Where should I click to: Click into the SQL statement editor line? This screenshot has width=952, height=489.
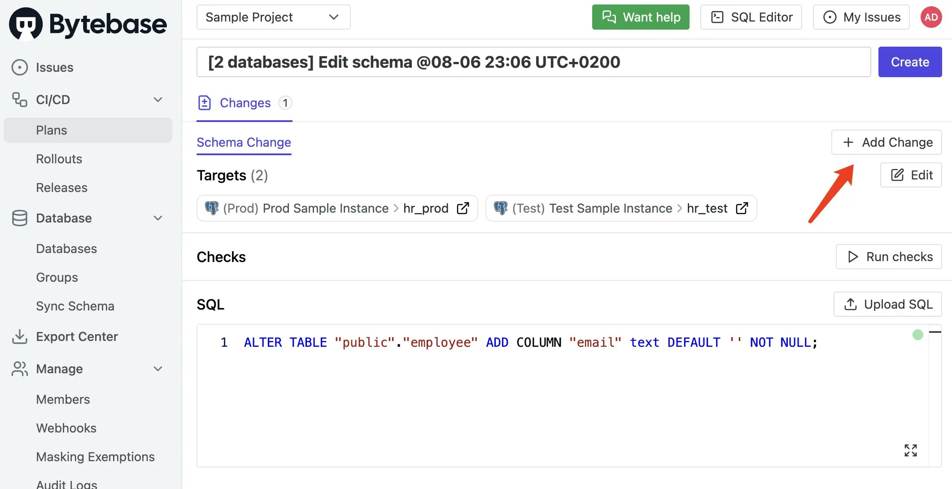pyautogui.click(x=531, y=342)
